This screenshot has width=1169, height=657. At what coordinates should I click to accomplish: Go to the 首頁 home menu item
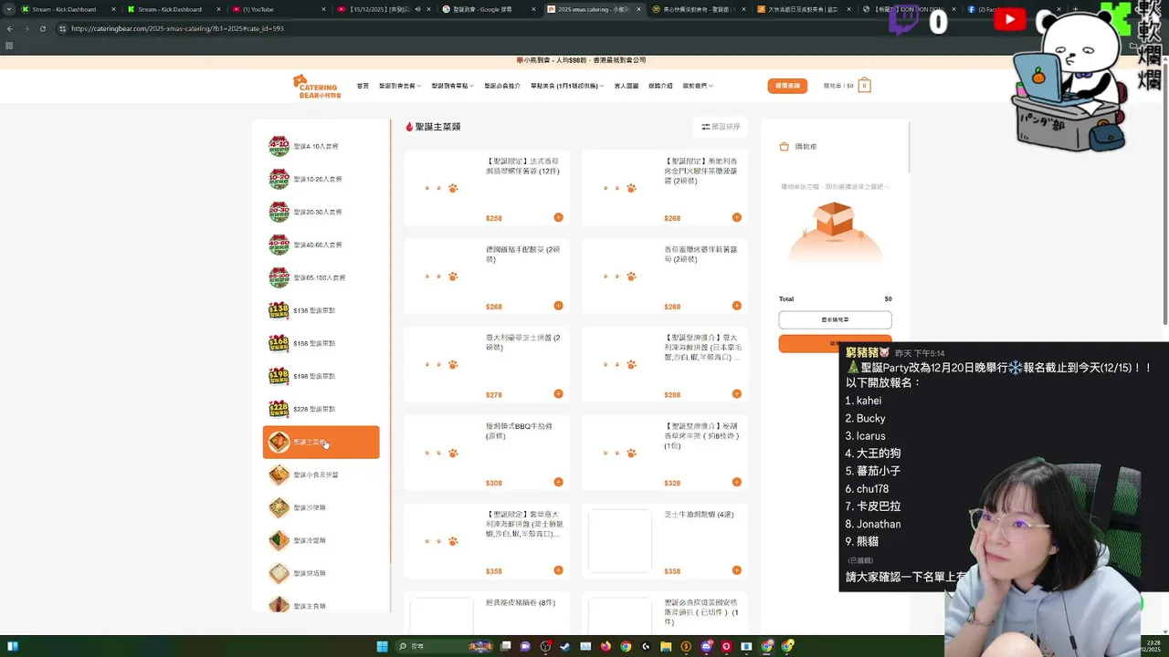pyautogui.click(x=363, y=86)
